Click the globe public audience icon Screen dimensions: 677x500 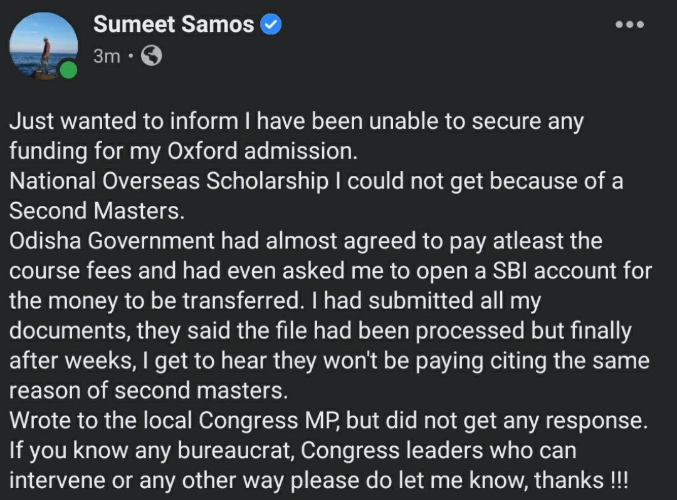[x=151, y=56]
